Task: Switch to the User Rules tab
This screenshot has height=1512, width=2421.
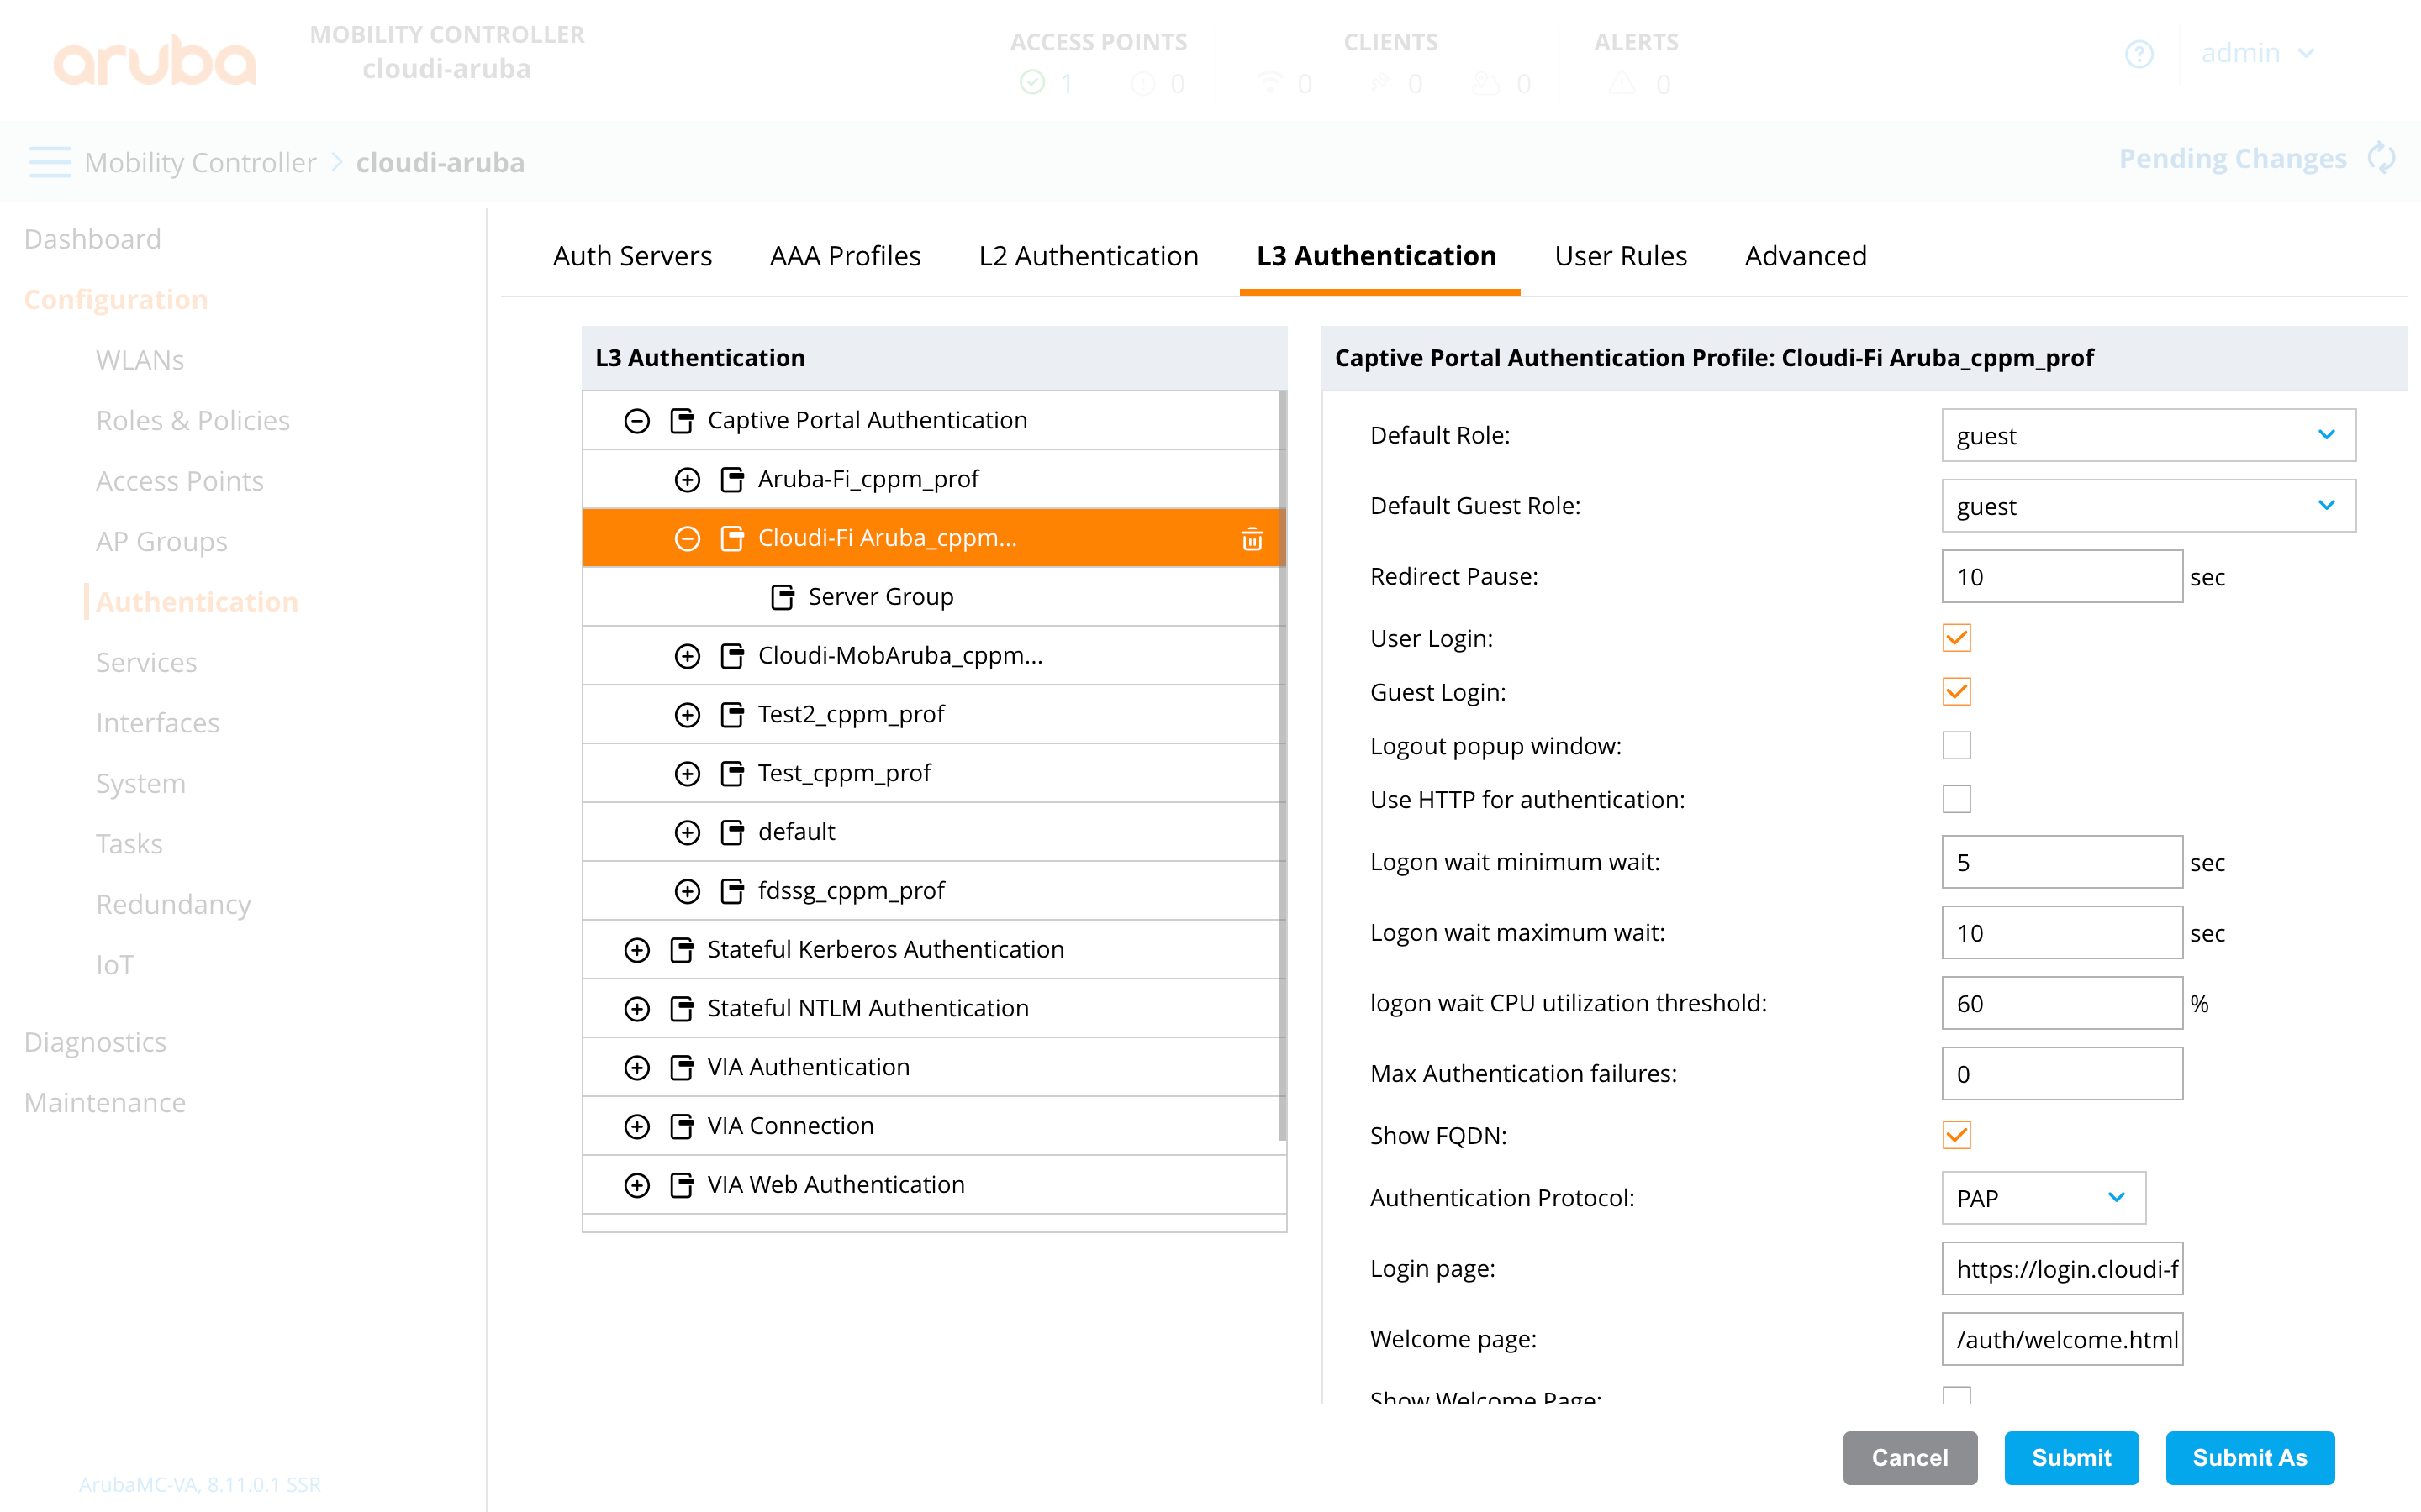Action: (1620, 256)
